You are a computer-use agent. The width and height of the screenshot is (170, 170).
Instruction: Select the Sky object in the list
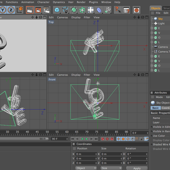click(160, 19)
